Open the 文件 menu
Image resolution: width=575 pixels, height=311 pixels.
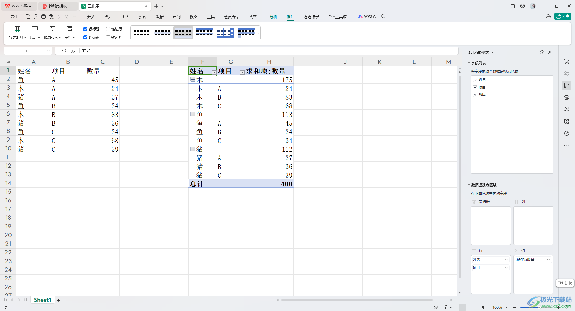click(12, 17)
